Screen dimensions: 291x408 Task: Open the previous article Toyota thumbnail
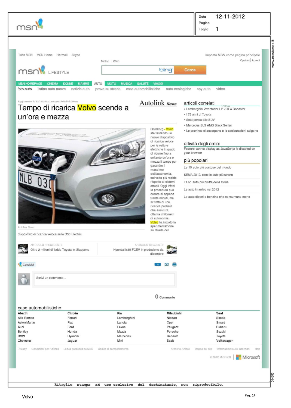click(x=23, y=249)
